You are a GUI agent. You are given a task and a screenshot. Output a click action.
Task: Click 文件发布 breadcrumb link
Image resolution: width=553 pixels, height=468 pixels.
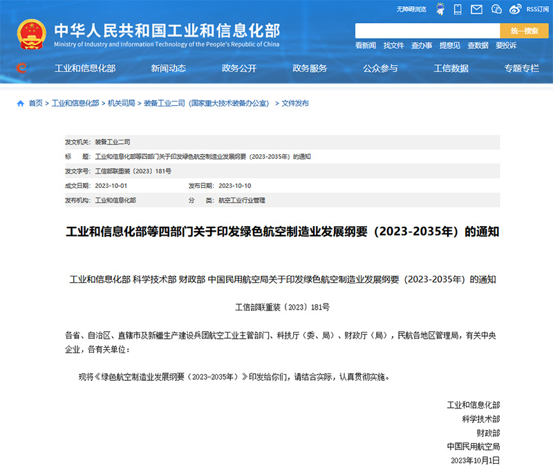295,103
